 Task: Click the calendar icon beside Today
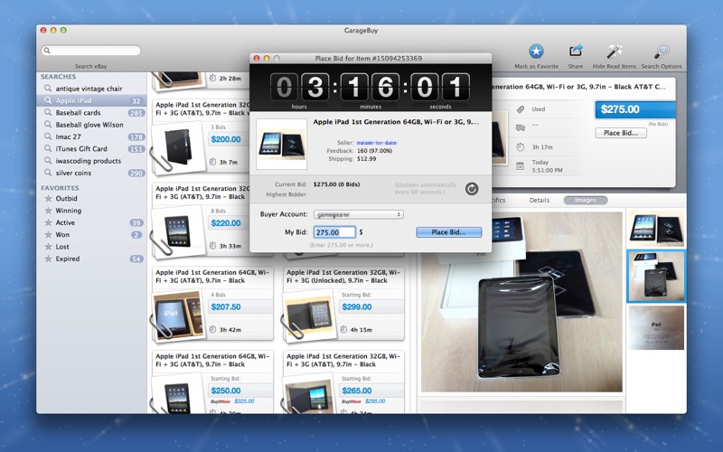click(521, 166)
